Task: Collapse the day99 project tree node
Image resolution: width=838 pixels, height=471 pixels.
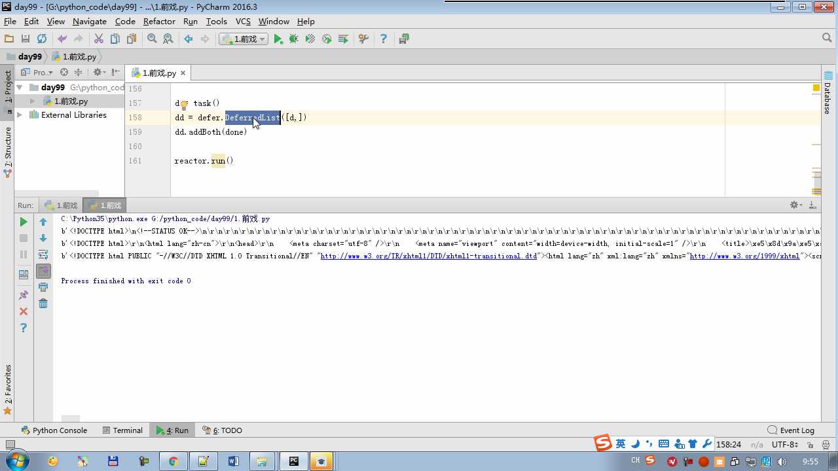Action: click(20, 88)
